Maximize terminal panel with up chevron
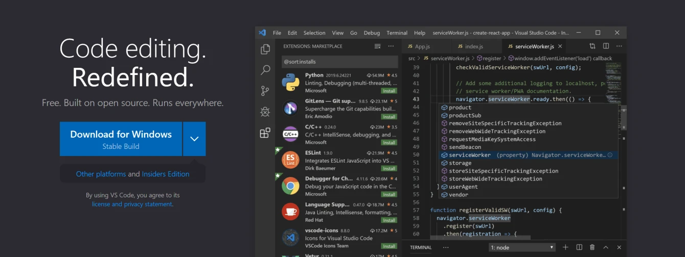 pos(606,247)
